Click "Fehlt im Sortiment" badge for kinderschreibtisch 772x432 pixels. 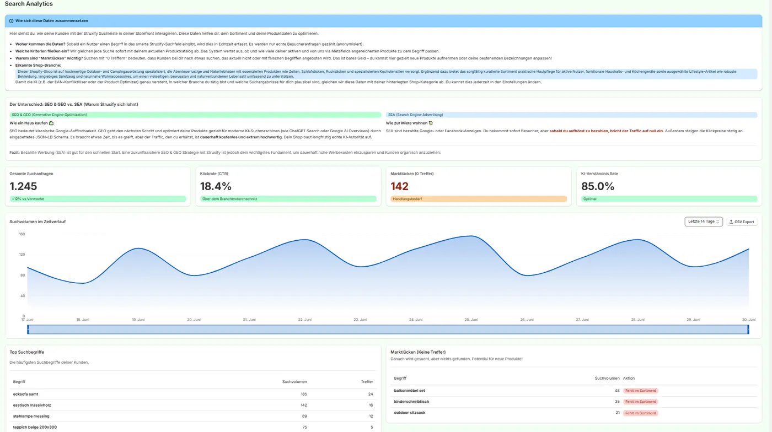tap(641, 402)
